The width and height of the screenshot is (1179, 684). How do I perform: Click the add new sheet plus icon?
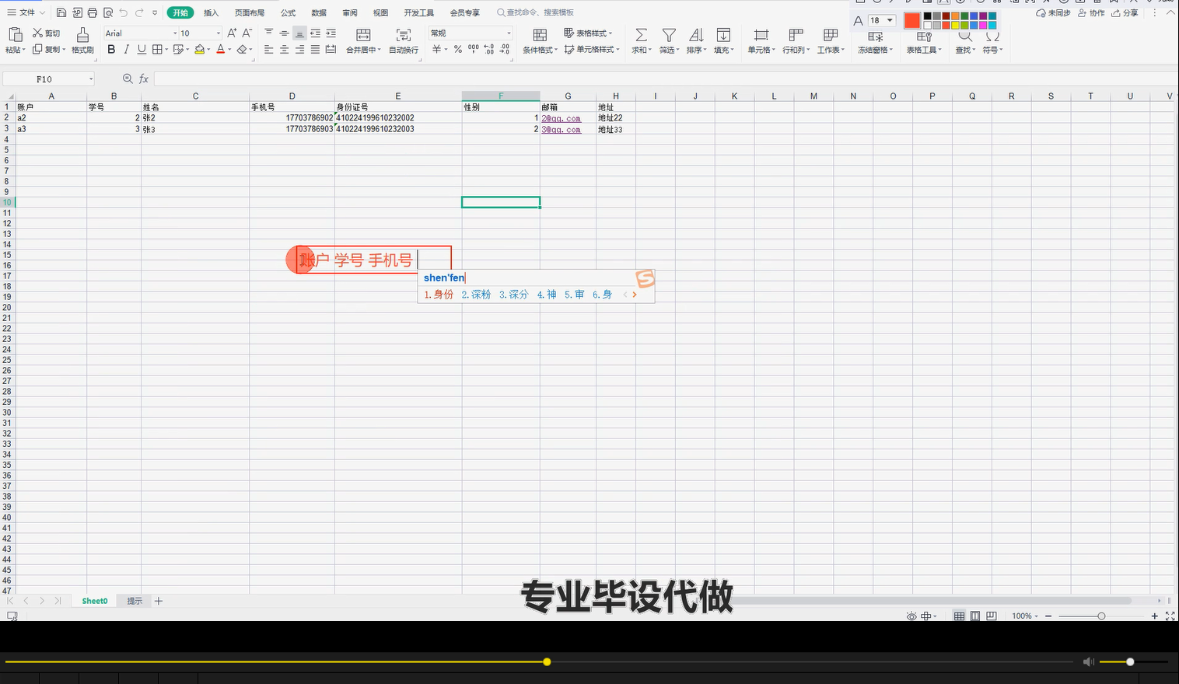tap(159, 601)
